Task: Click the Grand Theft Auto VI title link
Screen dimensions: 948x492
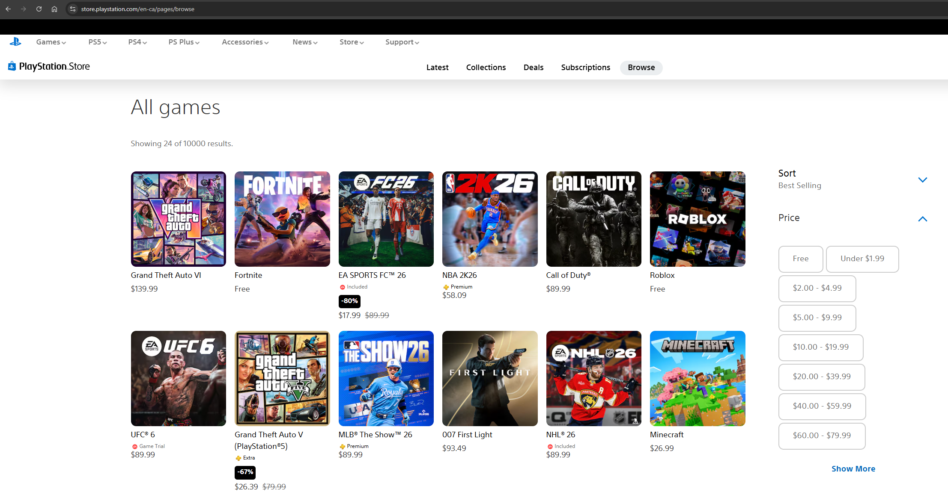Action: pyautogui.click(x=166, y=275)
